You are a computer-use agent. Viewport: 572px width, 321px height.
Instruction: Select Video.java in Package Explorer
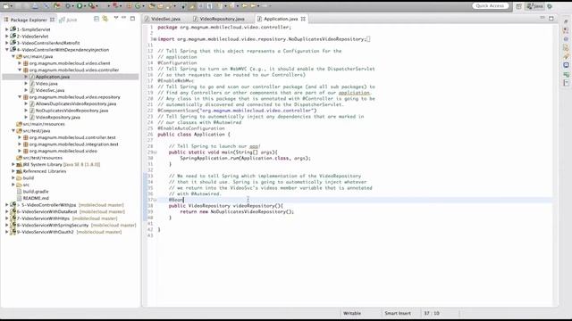point(46,84)
